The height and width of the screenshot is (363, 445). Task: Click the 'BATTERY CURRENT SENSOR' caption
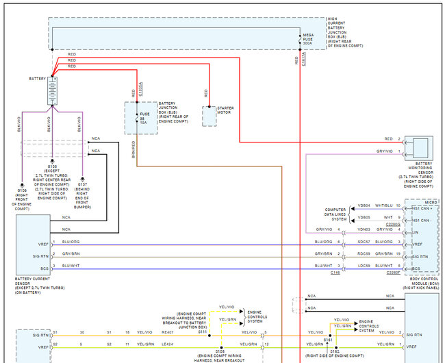point(40,286)
